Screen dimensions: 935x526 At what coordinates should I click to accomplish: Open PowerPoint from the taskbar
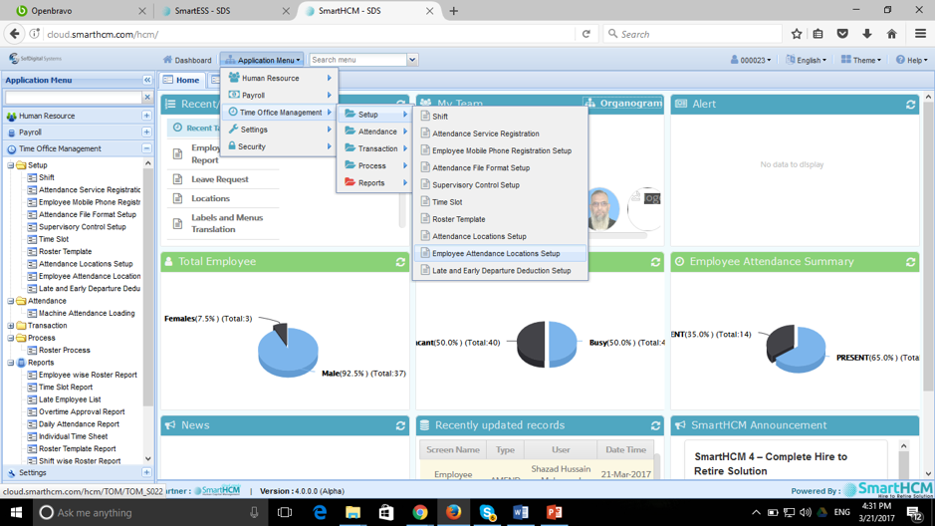554,512
